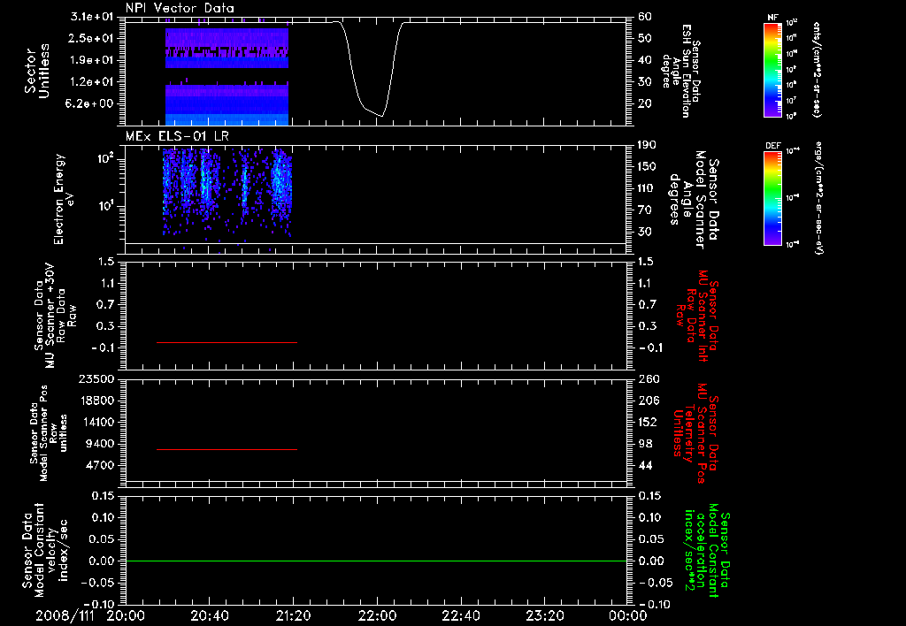
Task: Click the 20:00 time axis label
Action: pos(126,615)
